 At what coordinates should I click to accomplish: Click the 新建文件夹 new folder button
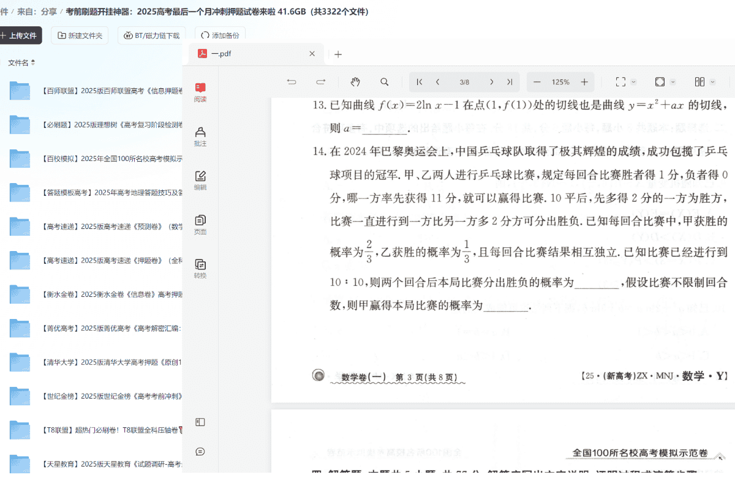click(80, 36)
